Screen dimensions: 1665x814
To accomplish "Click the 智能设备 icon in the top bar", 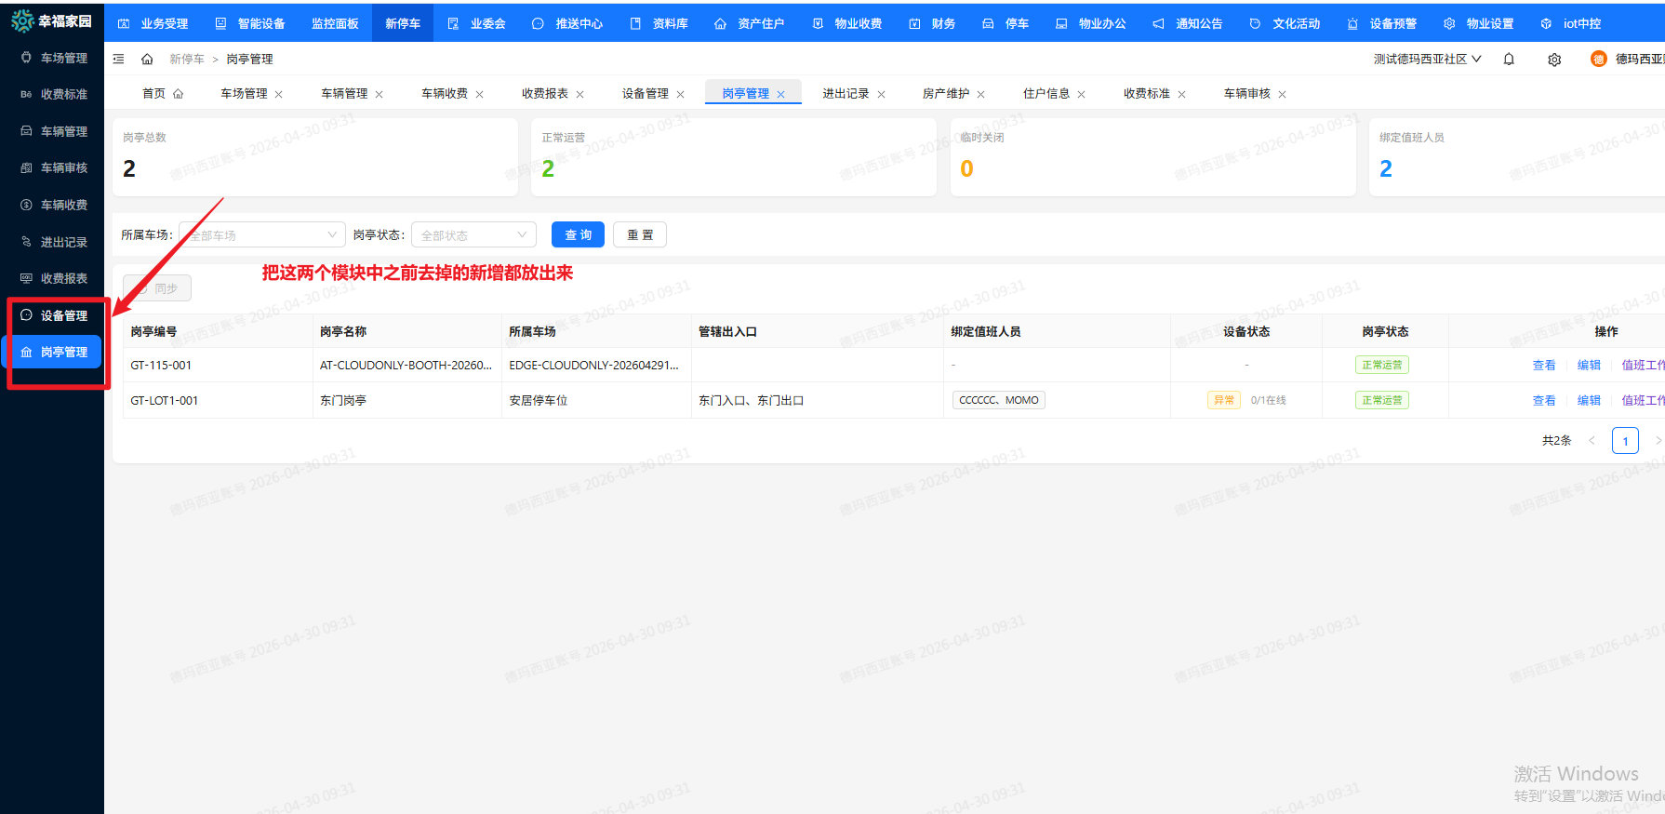I will click(220, 23).
